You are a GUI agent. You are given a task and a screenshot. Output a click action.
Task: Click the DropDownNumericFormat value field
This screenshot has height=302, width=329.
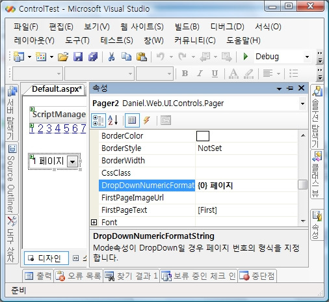click(246, 185)
